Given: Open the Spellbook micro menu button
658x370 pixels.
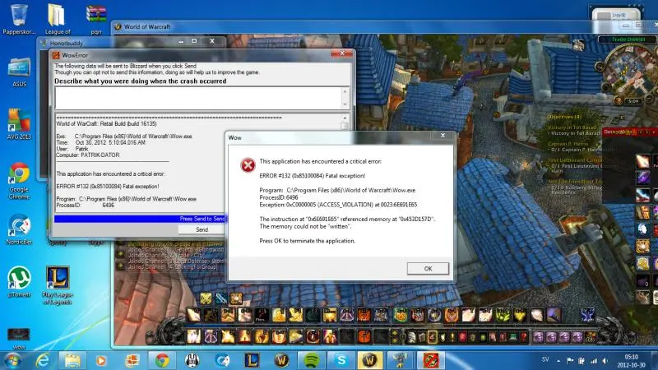Looking at the screenshot, I should pos(422,337).
